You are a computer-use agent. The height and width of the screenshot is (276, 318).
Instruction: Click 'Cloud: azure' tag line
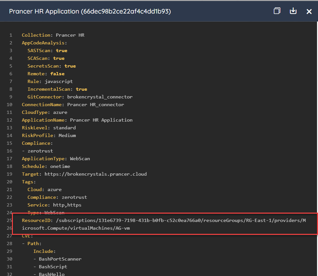[45, 189]
